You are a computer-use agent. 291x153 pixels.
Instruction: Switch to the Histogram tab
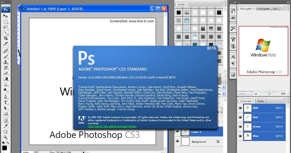click(x=263, y=9)
